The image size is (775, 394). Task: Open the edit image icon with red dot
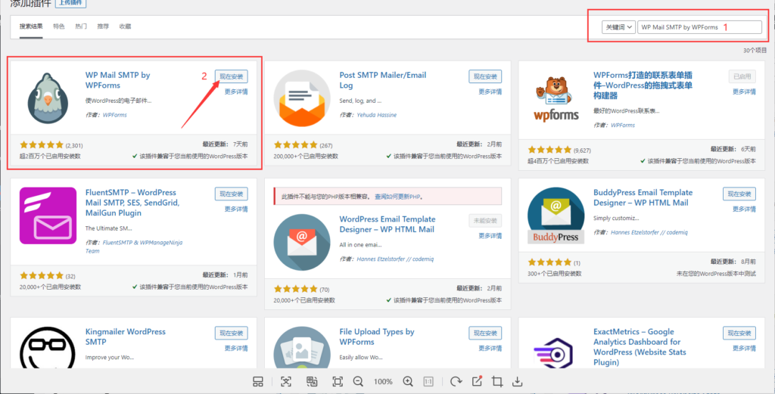tap(477, 380)
